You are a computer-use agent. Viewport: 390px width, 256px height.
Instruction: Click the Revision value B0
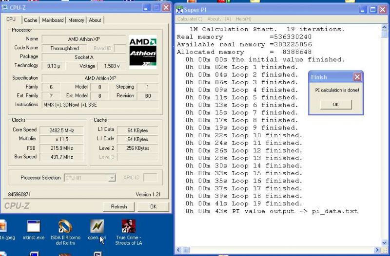[148, 96]
